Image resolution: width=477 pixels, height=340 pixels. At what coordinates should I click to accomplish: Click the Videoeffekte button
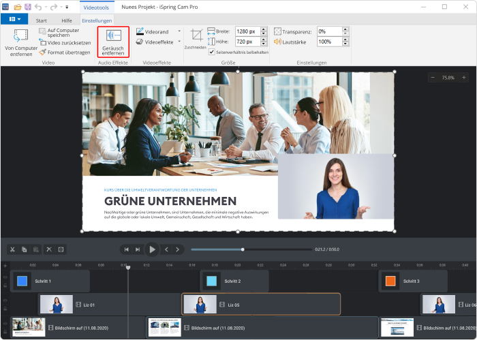[x=156, y=42]
